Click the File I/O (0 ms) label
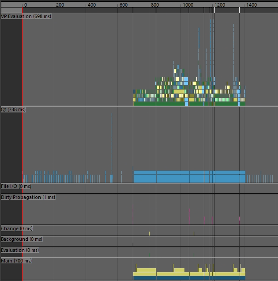The height and width of the screenshot is (281, 278). [x=16, y=186]
